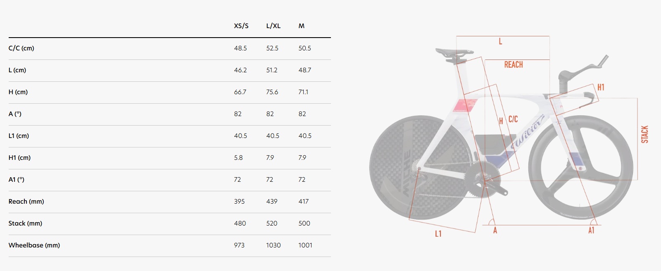
Task: Click the REACH label on bike diagram
Action: (x=514, y=65)
